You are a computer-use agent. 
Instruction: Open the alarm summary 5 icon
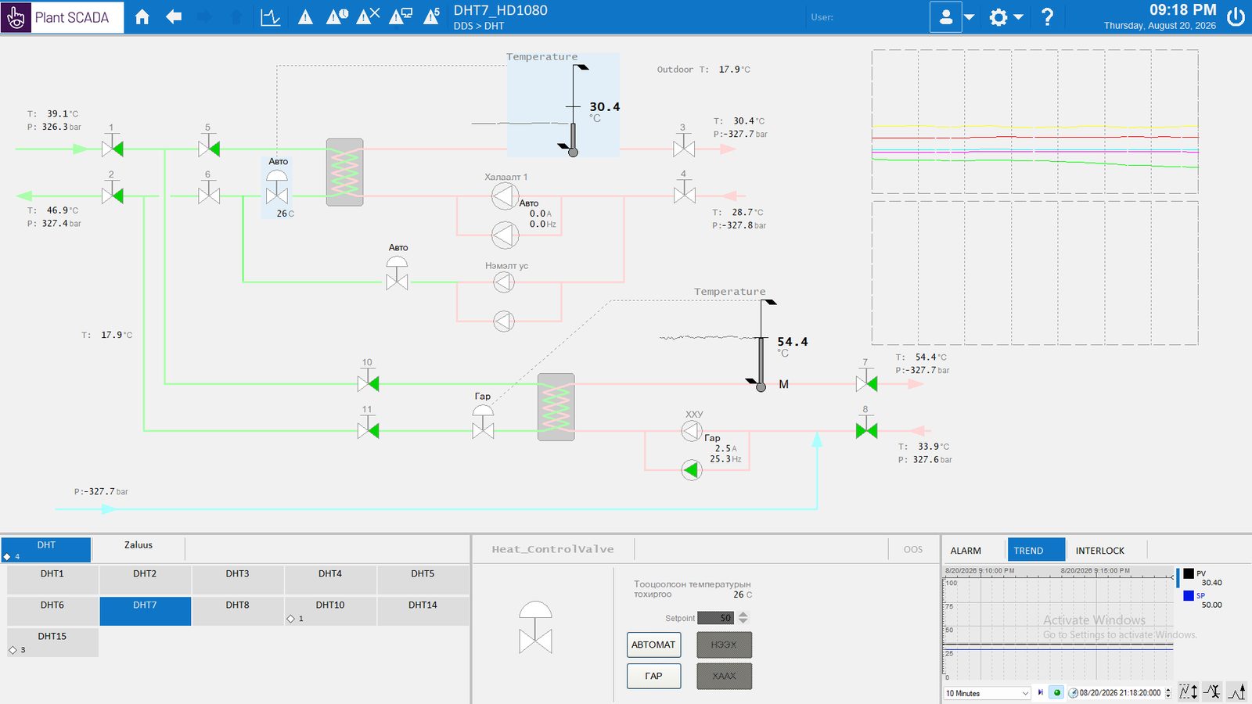[x=431, y=16]
